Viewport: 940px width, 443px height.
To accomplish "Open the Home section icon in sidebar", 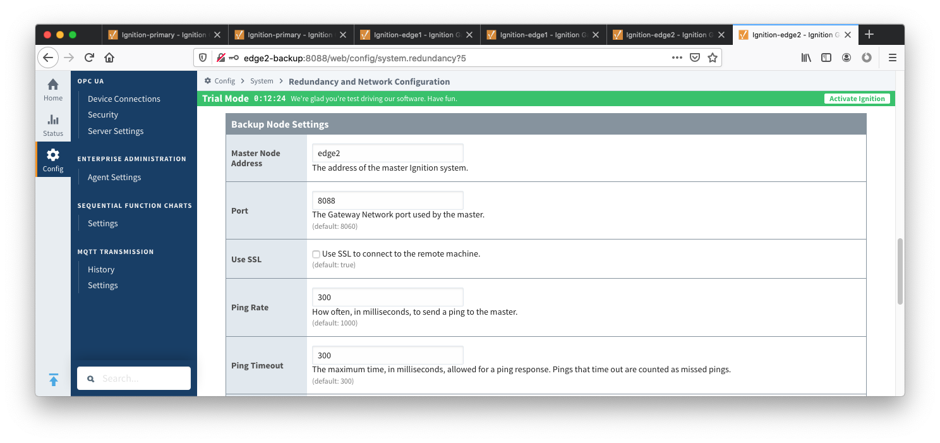I will click(53, 85).
